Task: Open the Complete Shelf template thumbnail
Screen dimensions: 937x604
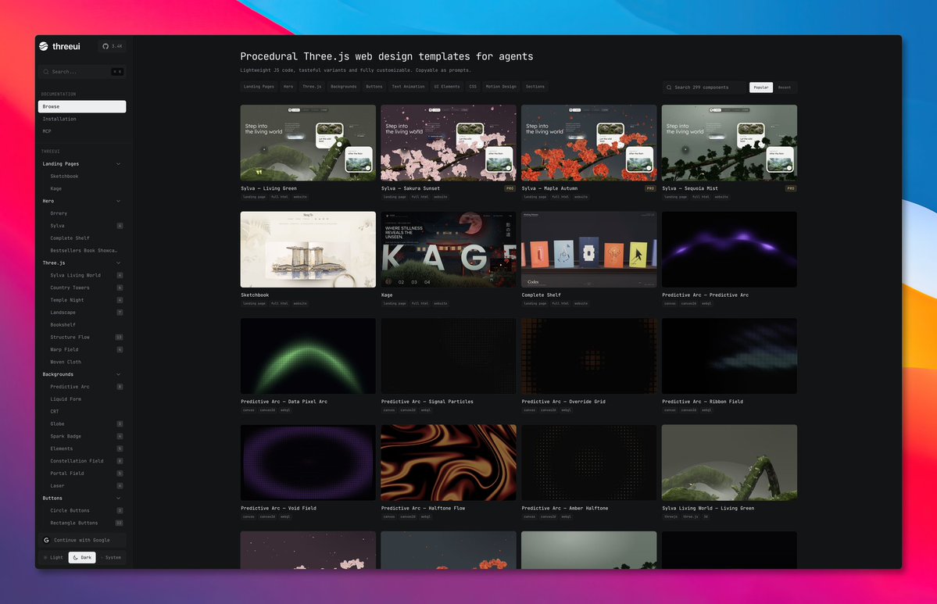Action: point(588,249)
